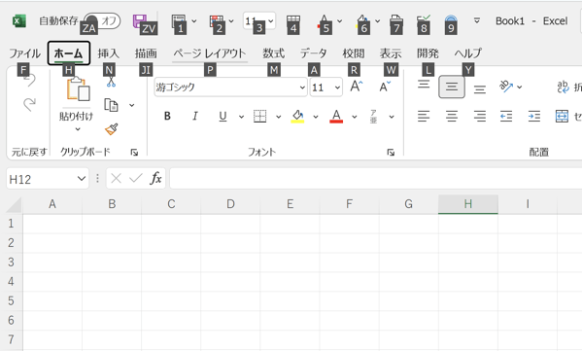Screen dimensions: 582x351
Task: Click the formula Cancel X icon
Action: tap(116, 179)
